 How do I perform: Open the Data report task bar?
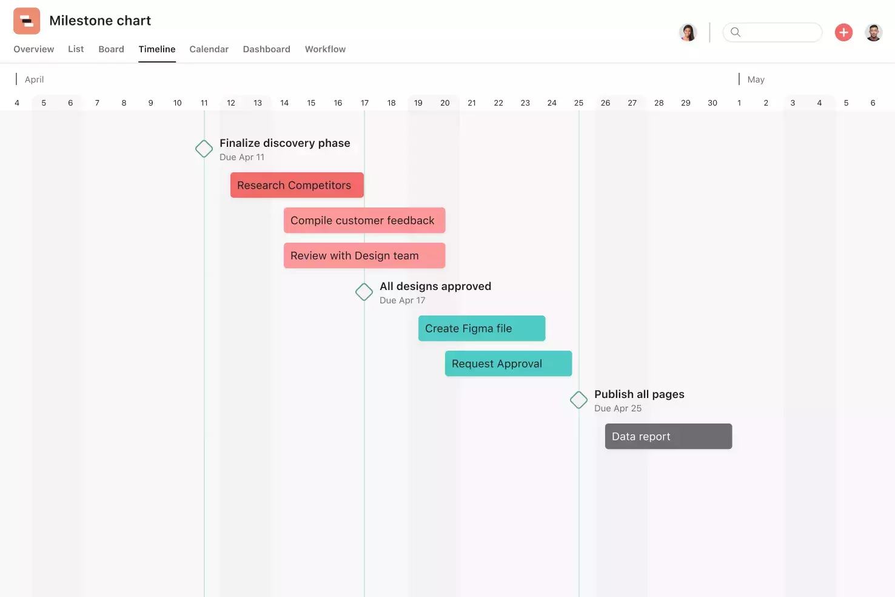click(x=668, y=436)
